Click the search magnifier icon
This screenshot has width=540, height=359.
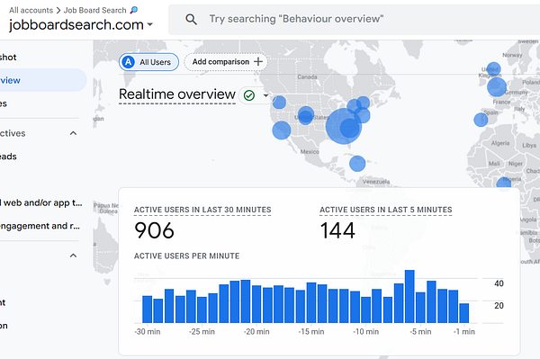tap(191, 19)
